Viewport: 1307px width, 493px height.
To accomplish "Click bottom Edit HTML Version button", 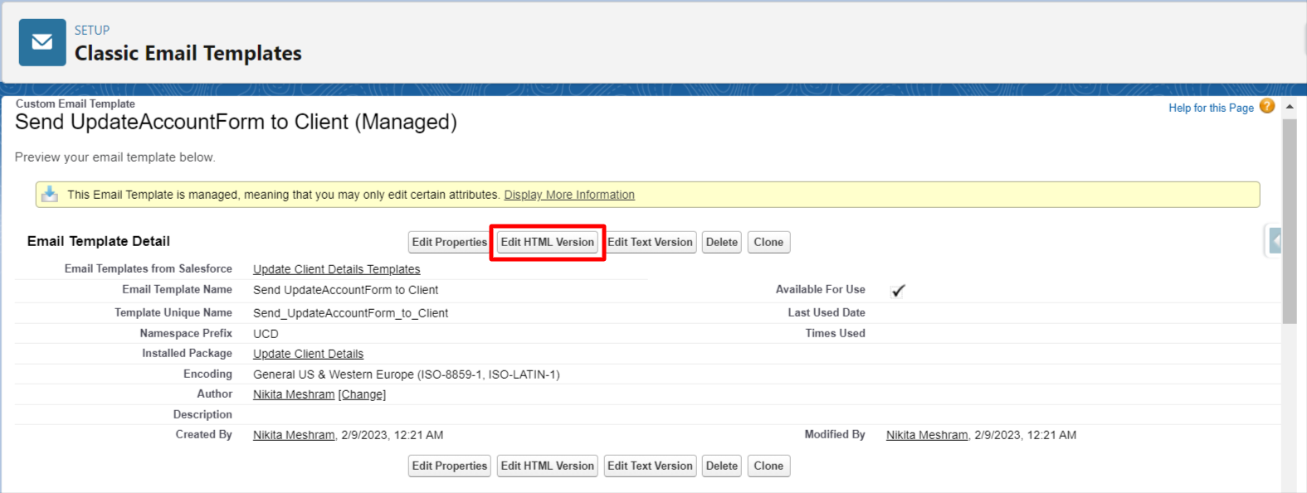I will (548, 466).
